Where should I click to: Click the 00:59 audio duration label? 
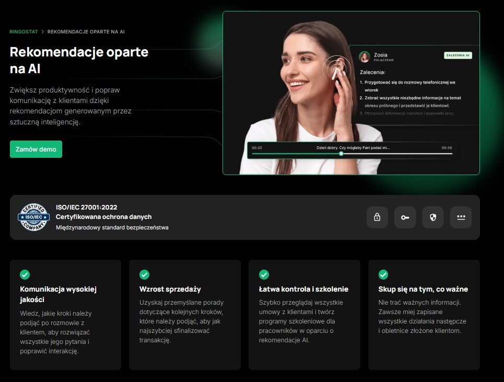(x=447, y=148)
